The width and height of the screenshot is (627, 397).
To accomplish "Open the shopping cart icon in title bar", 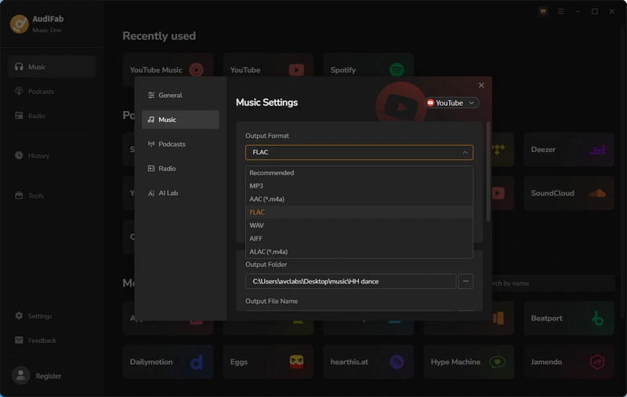I will (542, 12).
